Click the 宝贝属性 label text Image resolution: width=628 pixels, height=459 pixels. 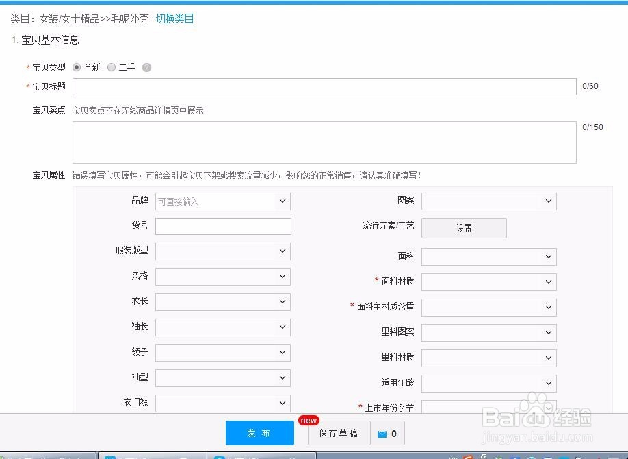(49, 175)
